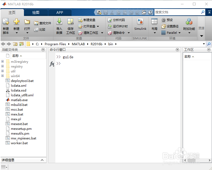This screenshot has width=212, height=170.
Task: Click 查找文件 (Find Files)
Action: [43, 23]
